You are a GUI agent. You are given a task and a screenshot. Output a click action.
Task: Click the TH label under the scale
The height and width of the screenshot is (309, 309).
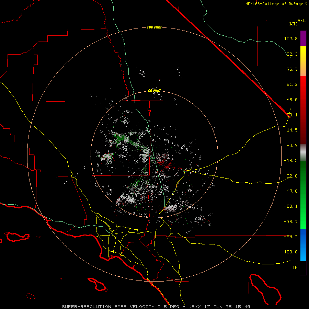click(295, 267)
